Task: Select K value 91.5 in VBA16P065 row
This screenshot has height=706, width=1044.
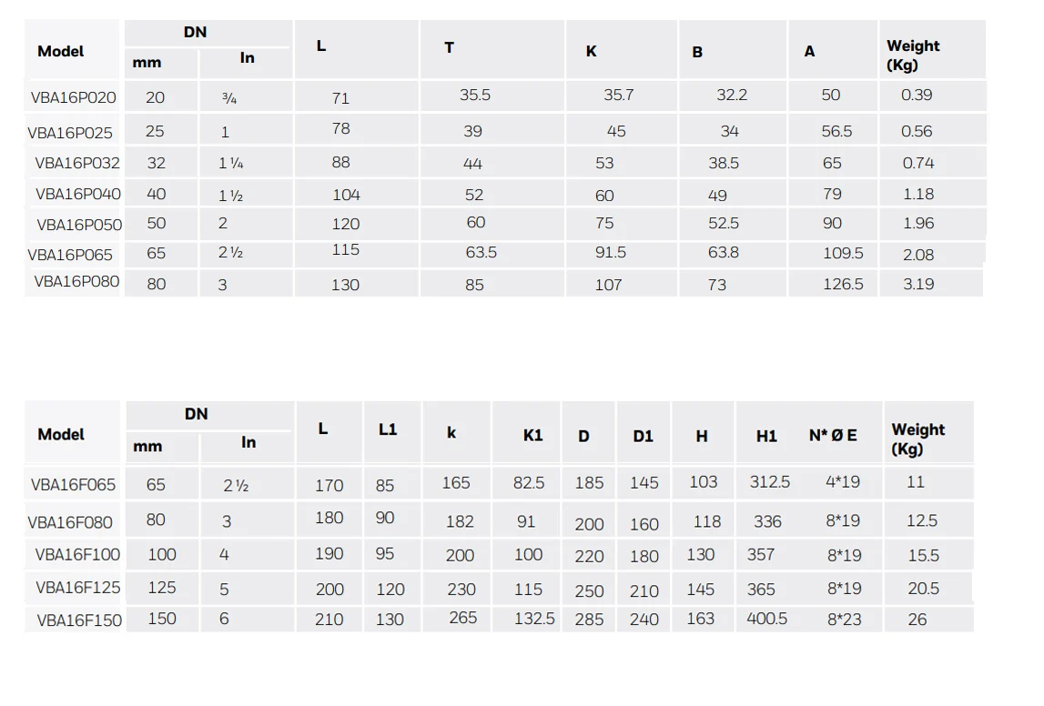Action: (x=611, y=252)
